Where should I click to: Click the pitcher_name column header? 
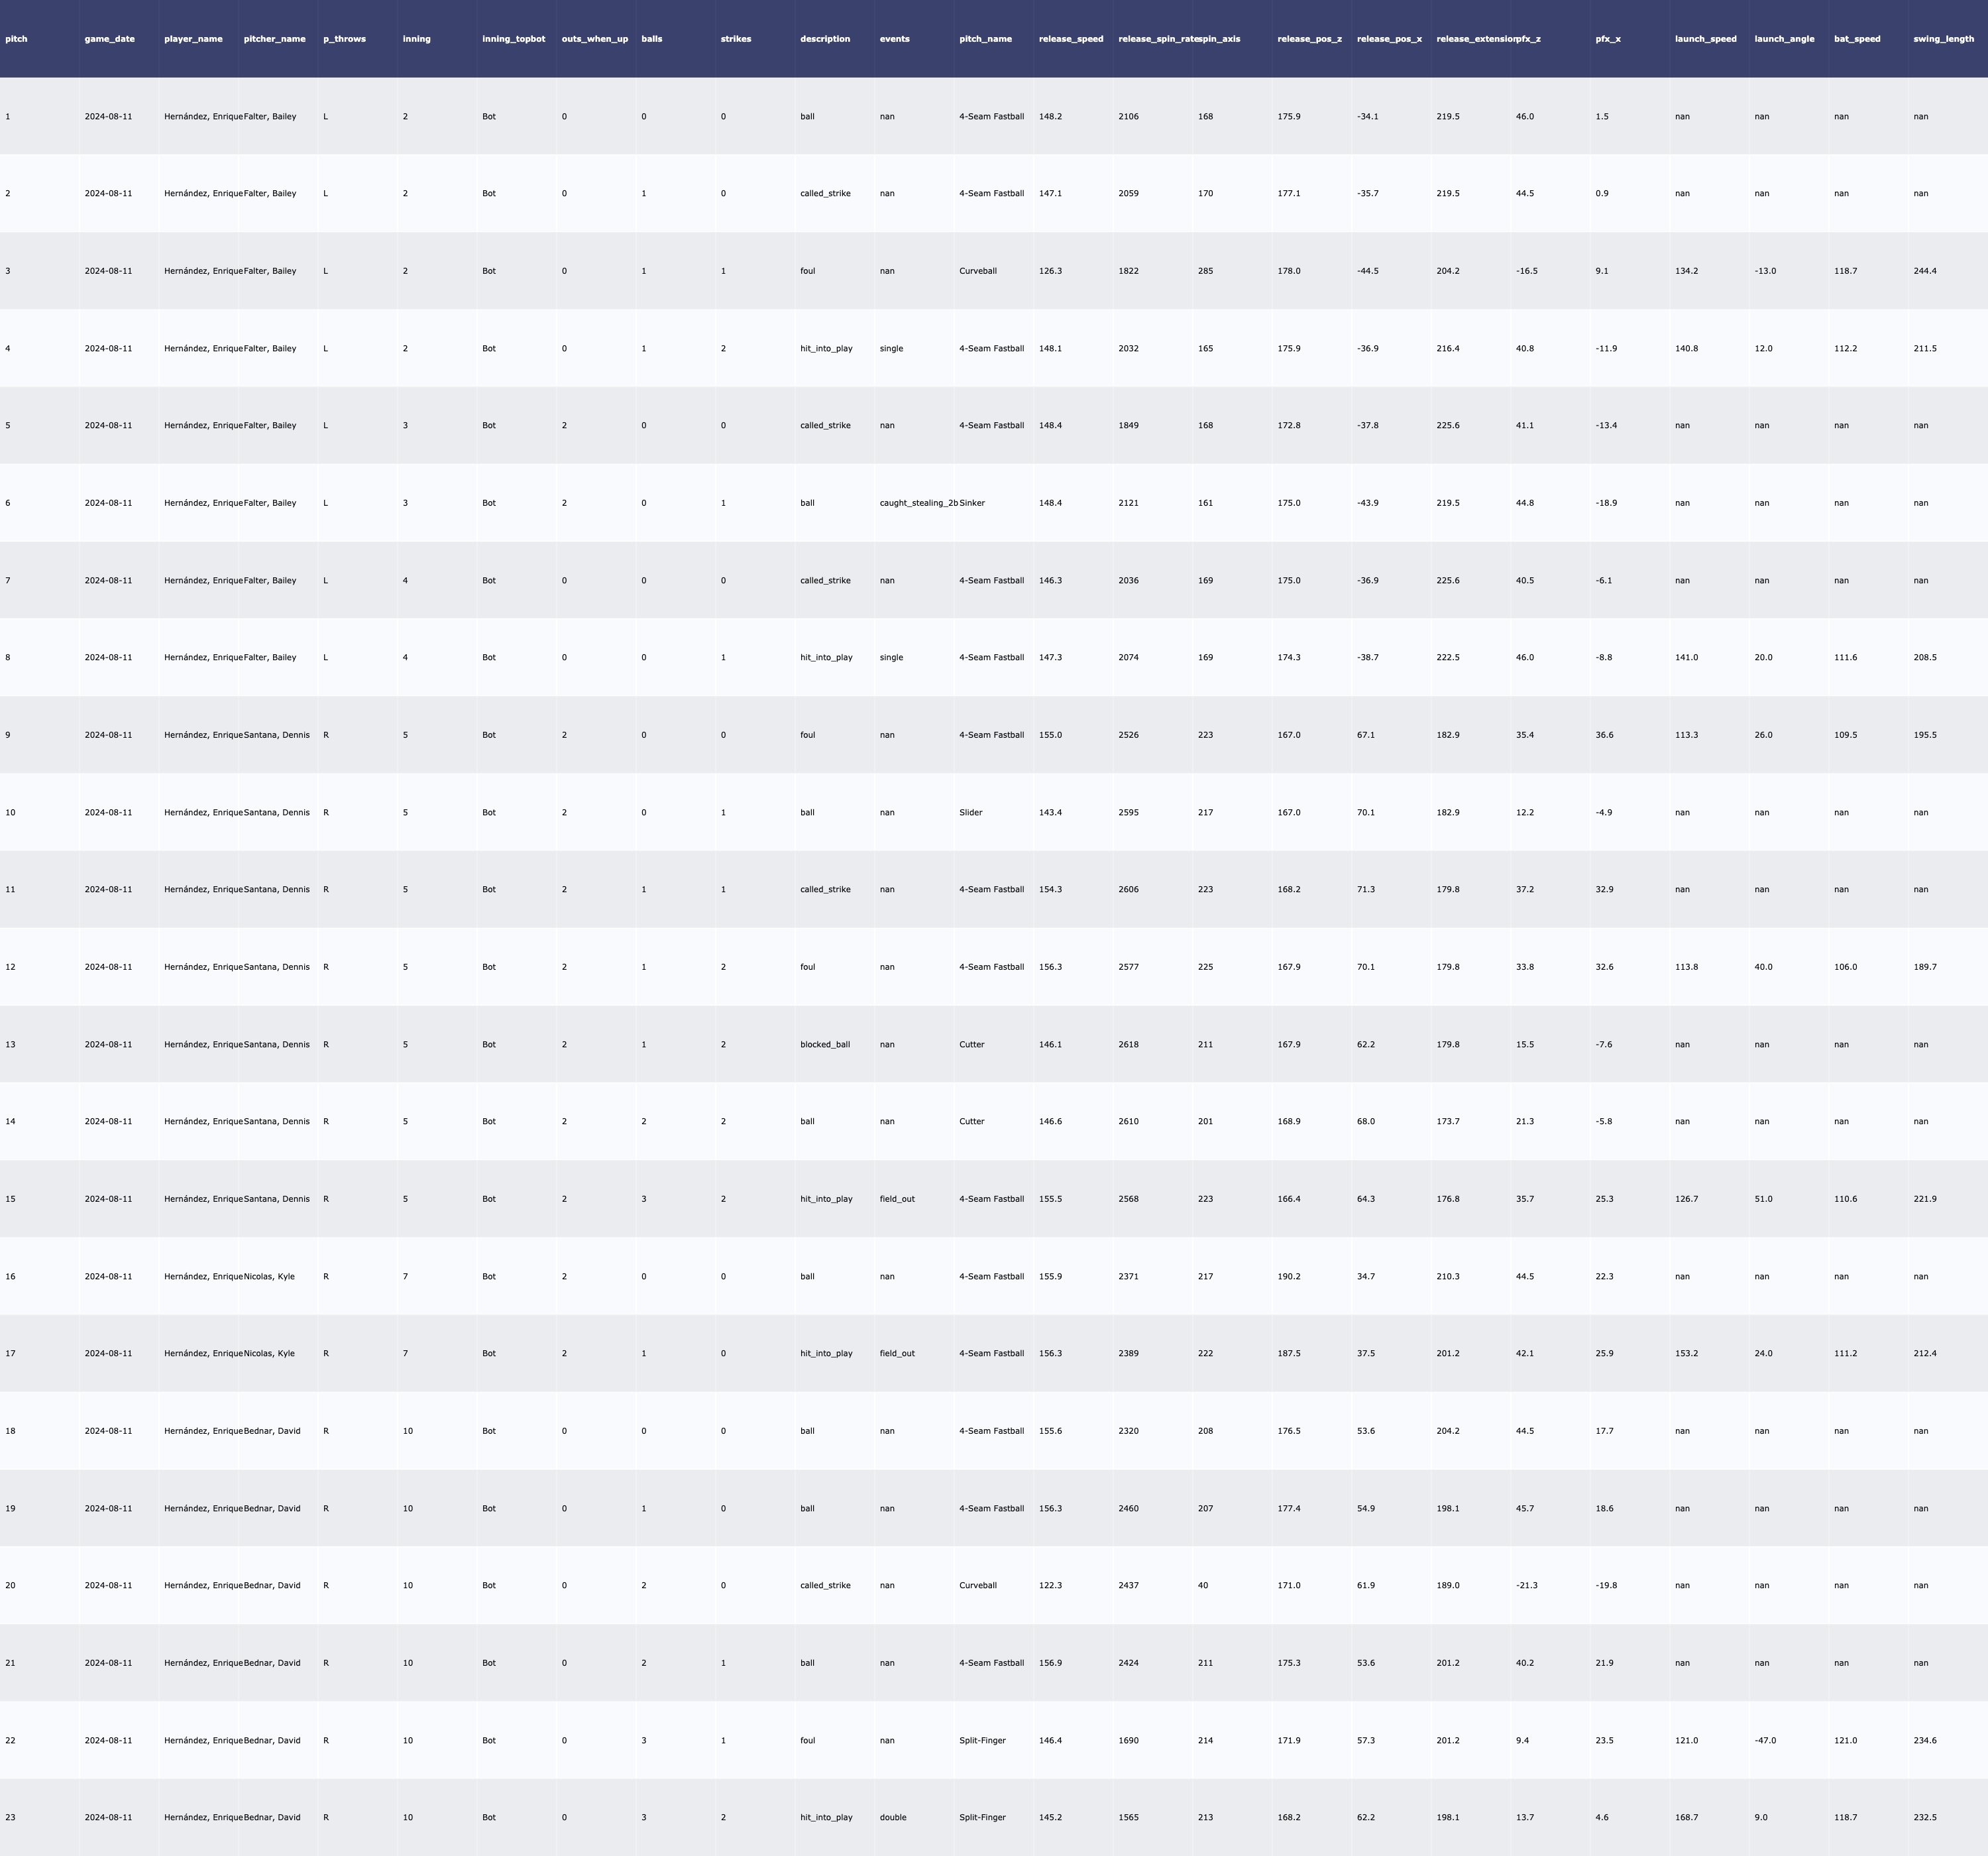275,39
